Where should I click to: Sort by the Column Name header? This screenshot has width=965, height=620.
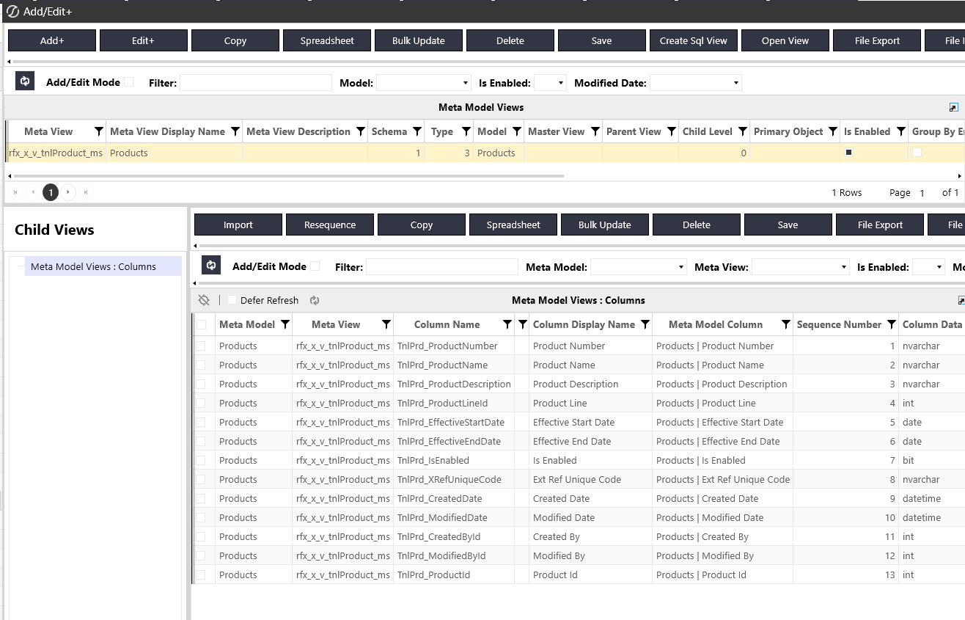[447, 324]
